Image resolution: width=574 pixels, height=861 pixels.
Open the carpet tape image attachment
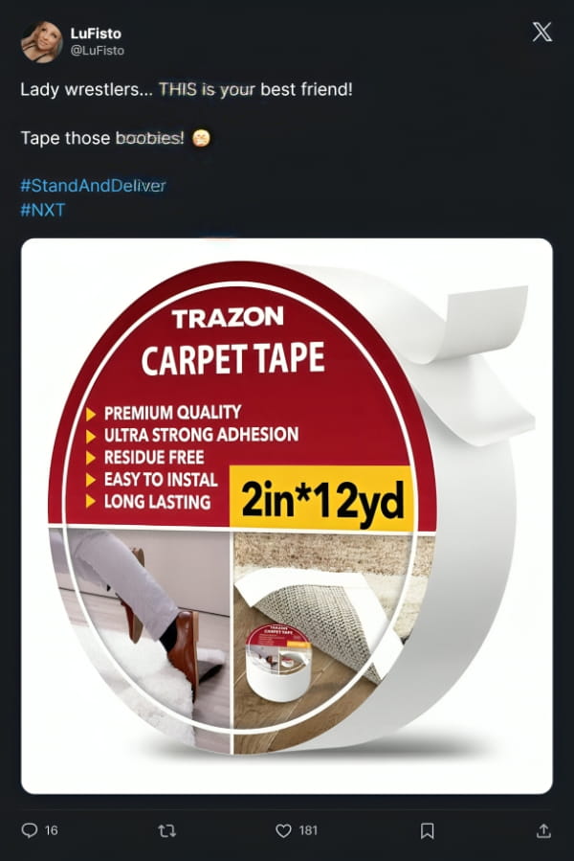tap(286, 515)
